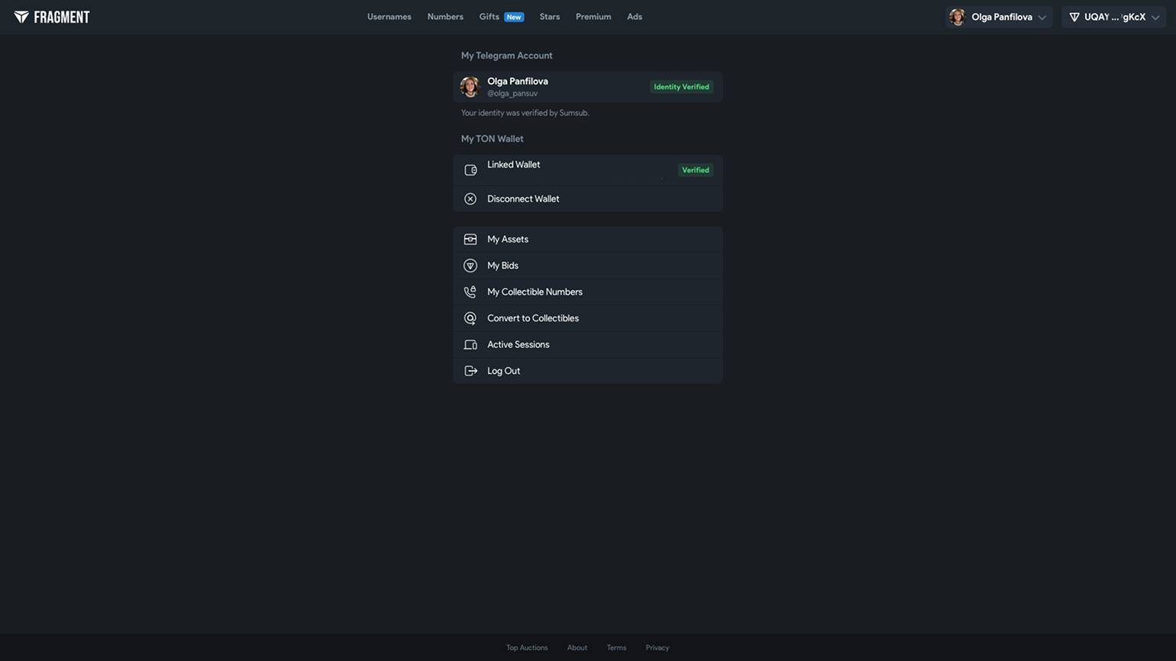The height and width of the screenshot is (661, 1176).
Task: Click the Fragment logo icon
Action: click(21, 17)
